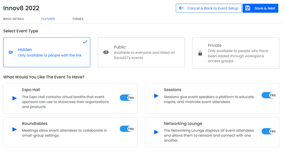
Task: Switch to the Themes tab
Action: pyautogui.click(x=78, y=19)
